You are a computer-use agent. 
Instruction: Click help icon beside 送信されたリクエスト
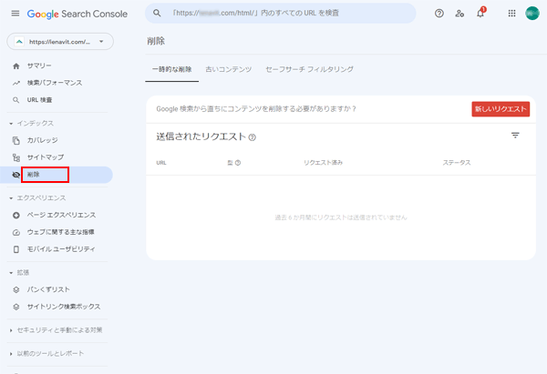[x=253, y=137]
